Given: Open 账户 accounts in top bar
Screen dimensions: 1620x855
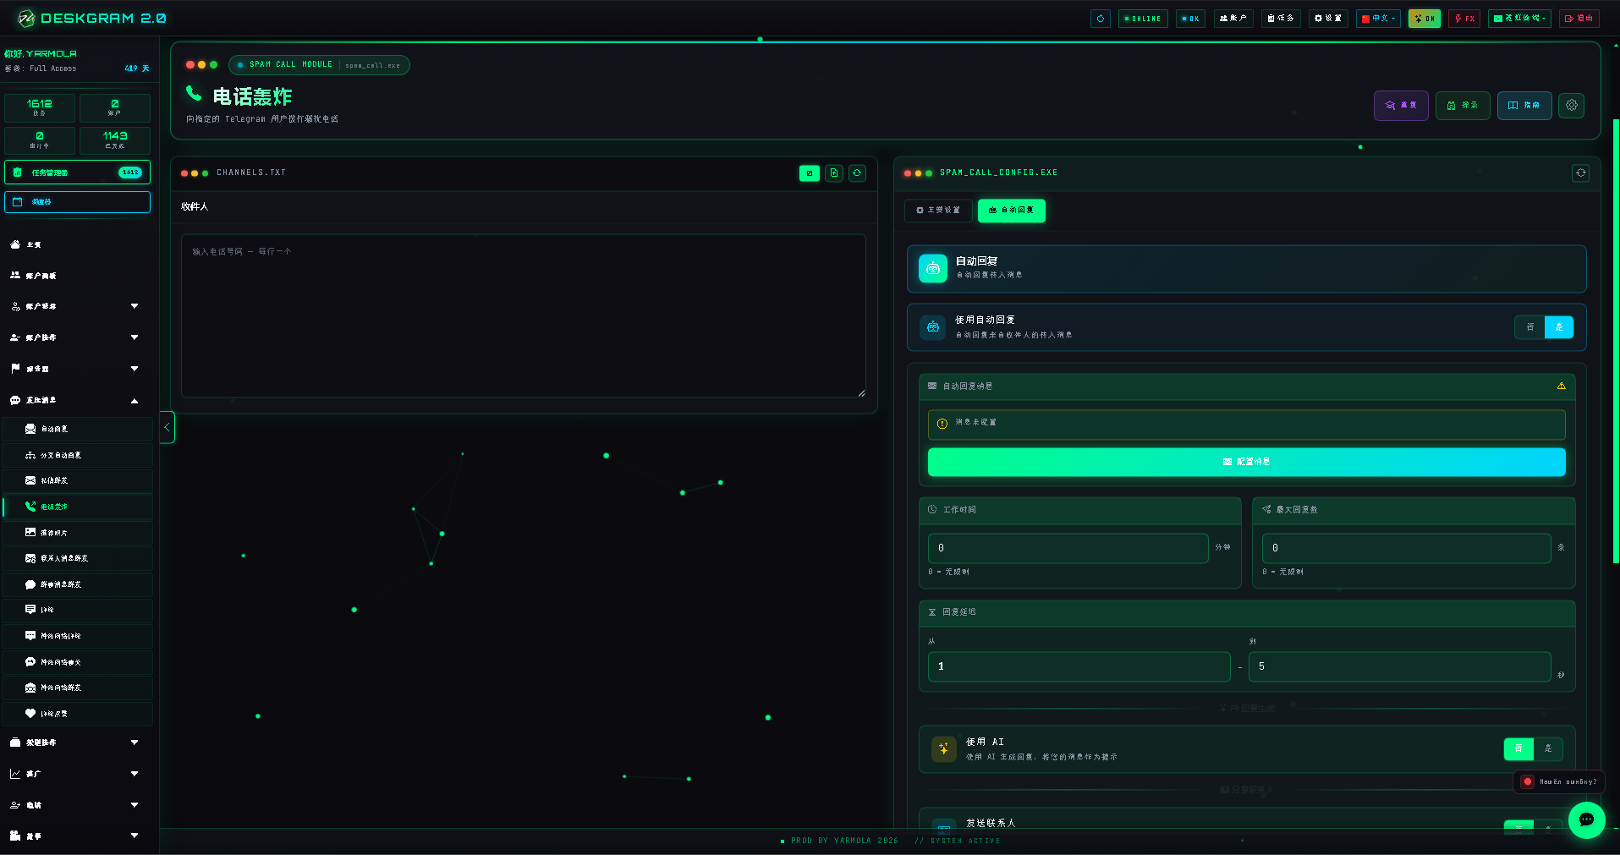Looking at the screenshot, I should click(x=1233, y=19).
